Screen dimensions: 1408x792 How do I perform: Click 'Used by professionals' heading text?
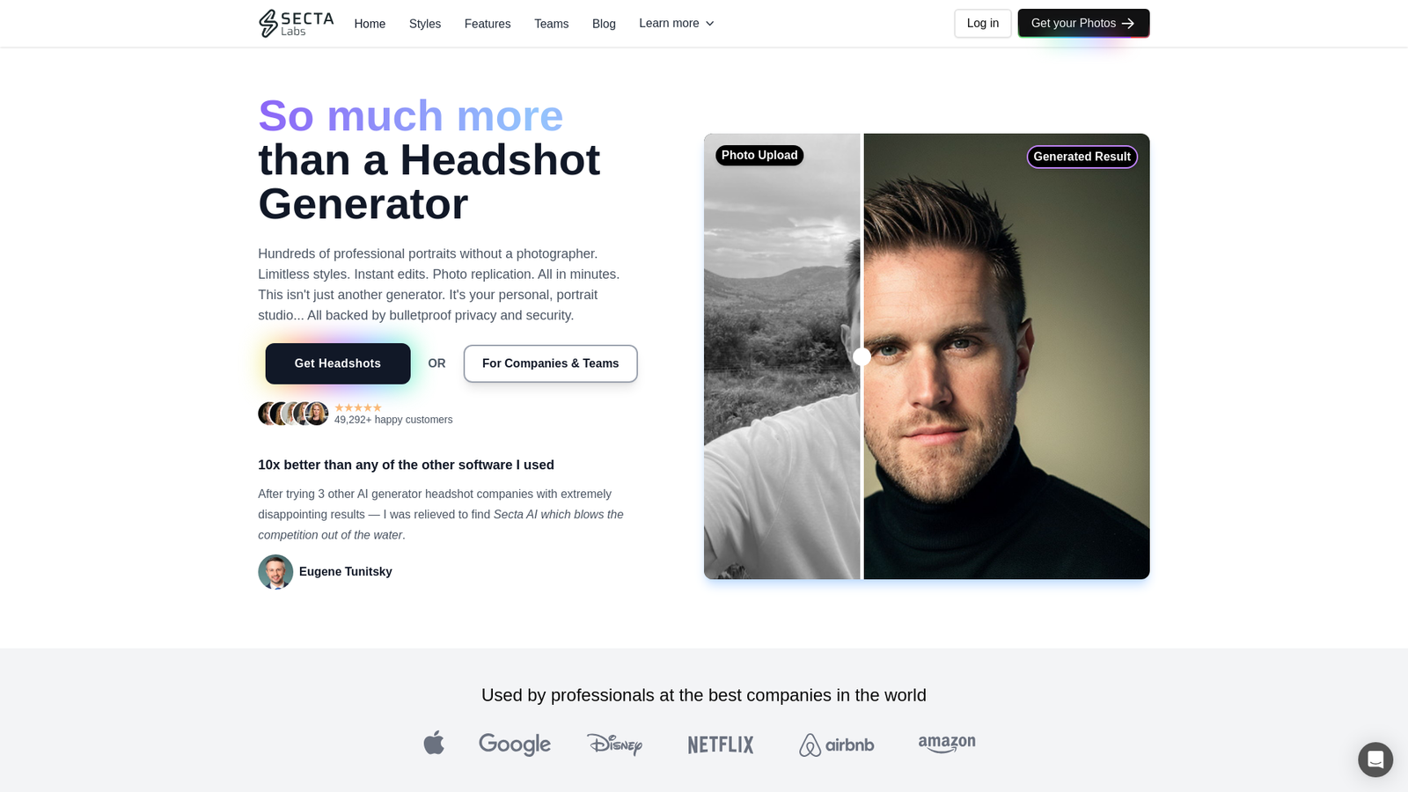(704, 695)
